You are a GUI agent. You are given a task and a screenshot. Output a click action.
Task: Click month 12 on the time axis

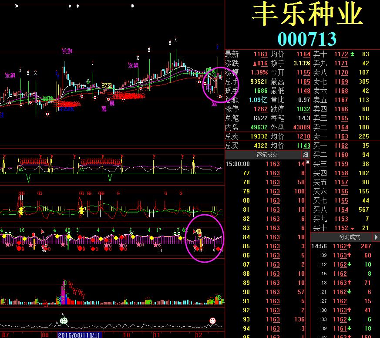coord(199,335)
